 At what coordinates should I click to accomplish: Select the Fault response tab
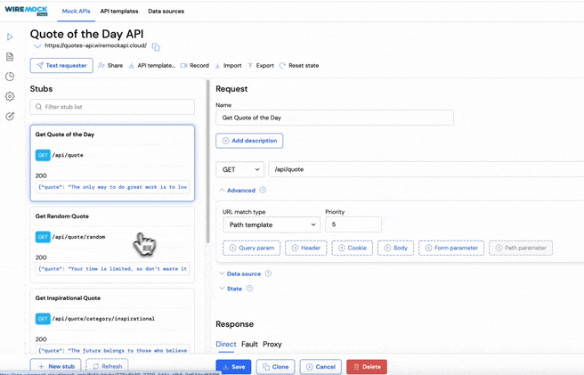249,345
